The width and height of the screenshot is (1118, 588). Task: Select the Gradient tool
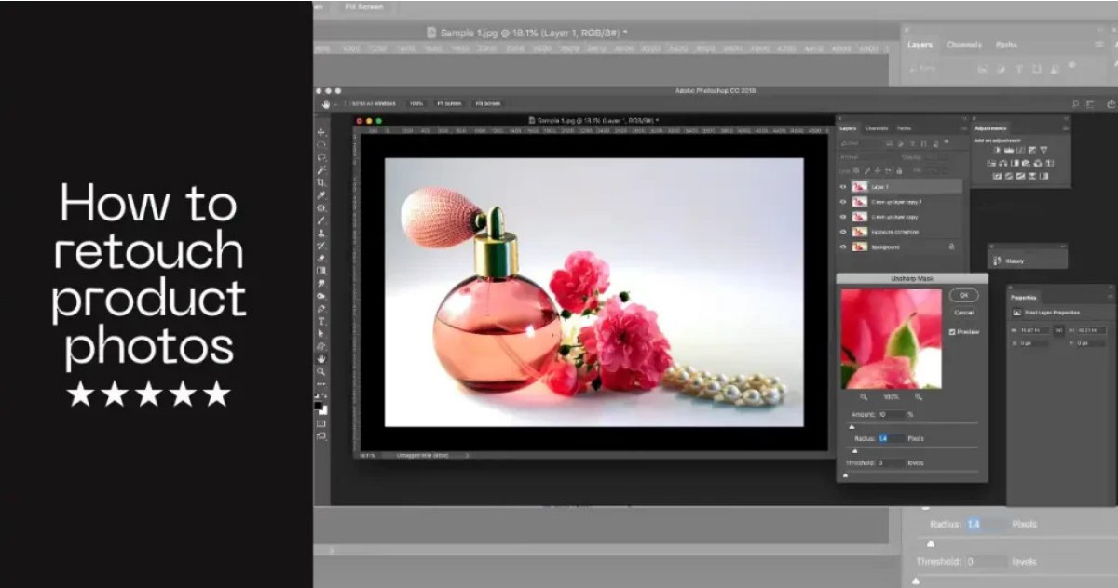(321, 270)
